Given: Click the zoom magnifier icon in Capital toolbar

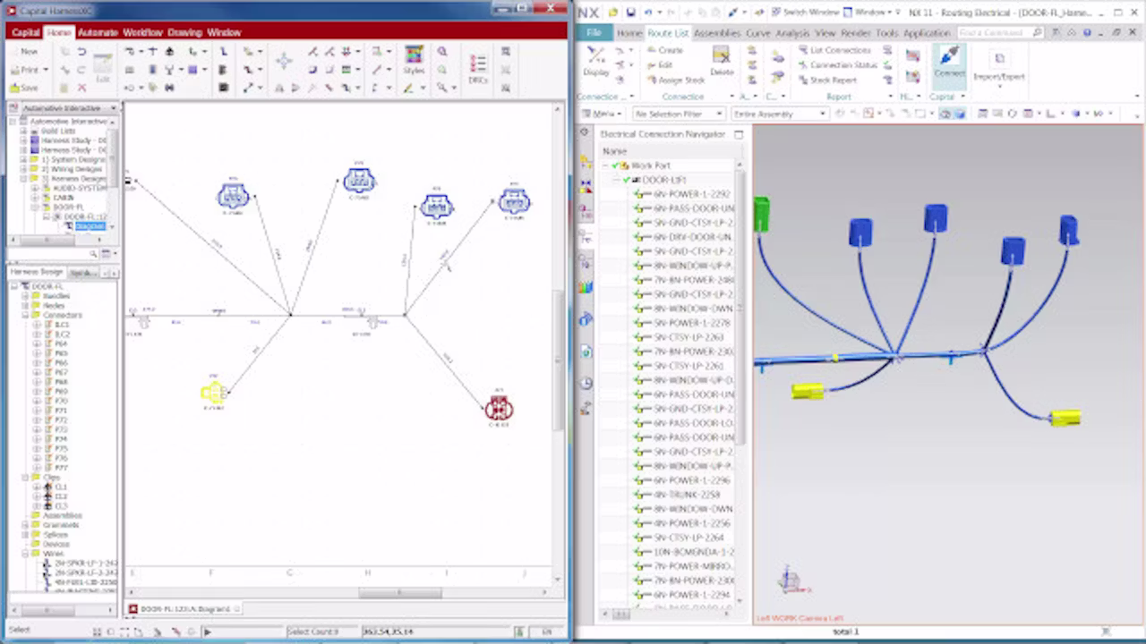Looking at the screenshot, I should coord(442,52).
